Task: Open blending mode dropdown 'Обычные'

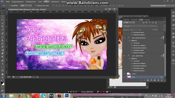Action: tap(135, 26)
